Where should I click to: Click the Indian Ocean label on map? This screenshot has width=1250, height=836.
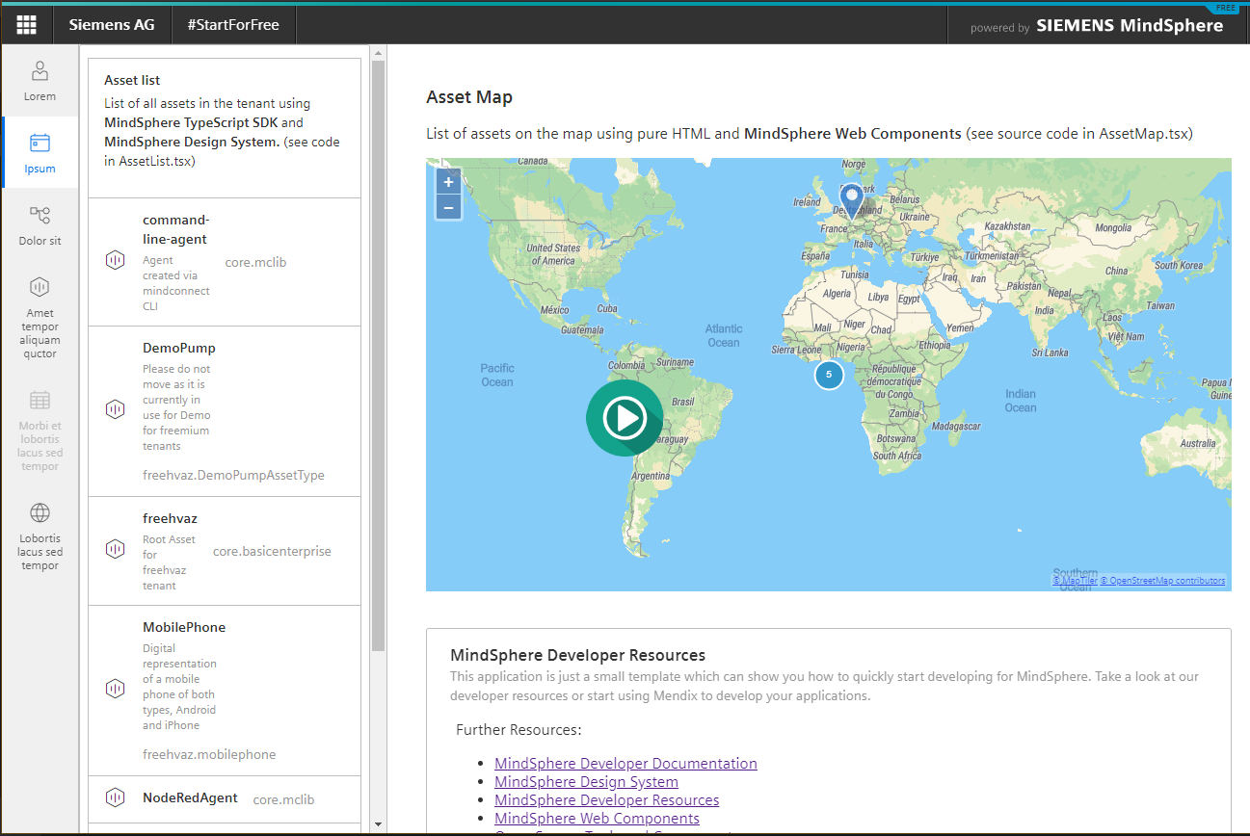(1021, 400)
